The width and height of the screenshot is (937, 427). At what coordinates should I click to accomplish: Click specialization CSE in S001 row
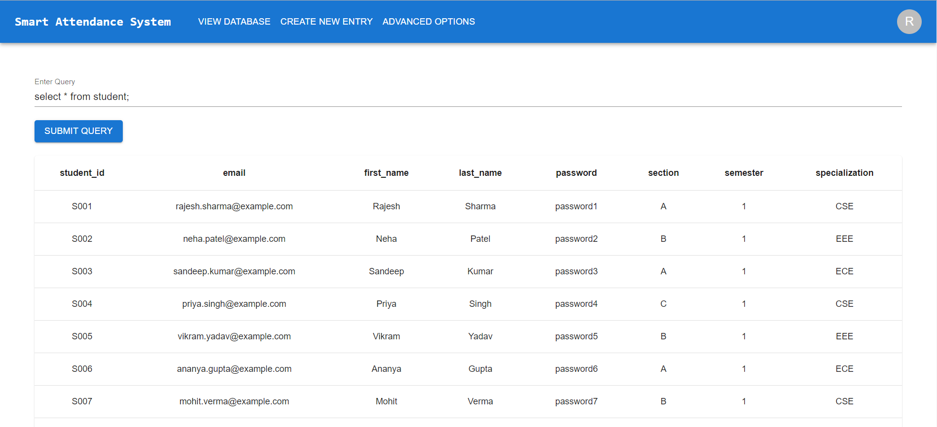[844, 206]
